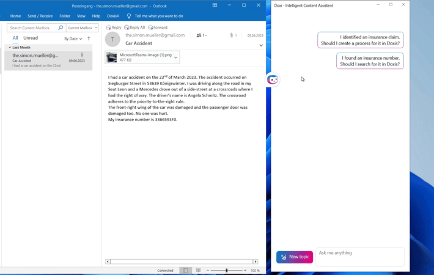Switch to Normal view in status bar
This screenshot has width=434, height=275.
186,270
